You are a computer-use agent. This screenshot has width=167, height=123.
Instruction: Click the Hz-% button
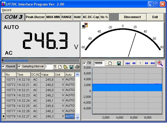pos(104,17)
